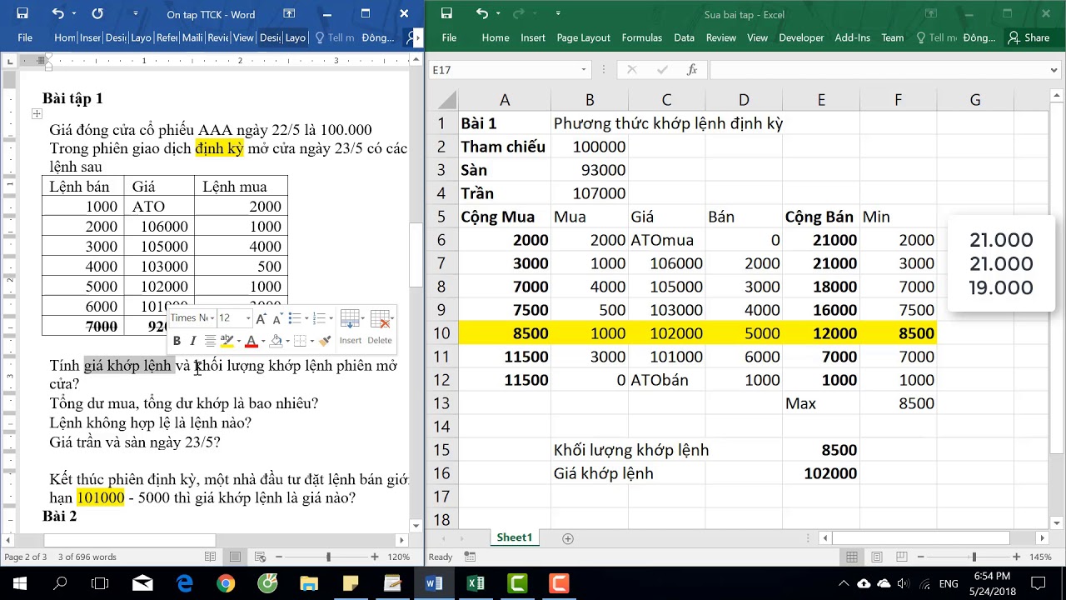Apply red font color in mini toolbar
The image size is (1066, 600).
[x=251, y=341]
